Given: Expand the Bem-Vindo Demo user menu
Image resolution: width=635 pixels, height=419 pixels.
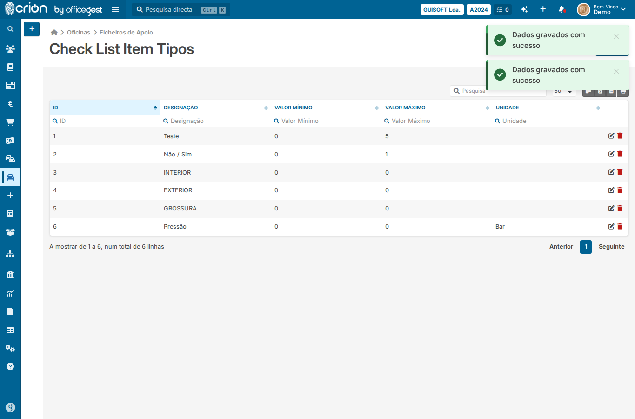Looking at the screenshot, I should 602,9.
